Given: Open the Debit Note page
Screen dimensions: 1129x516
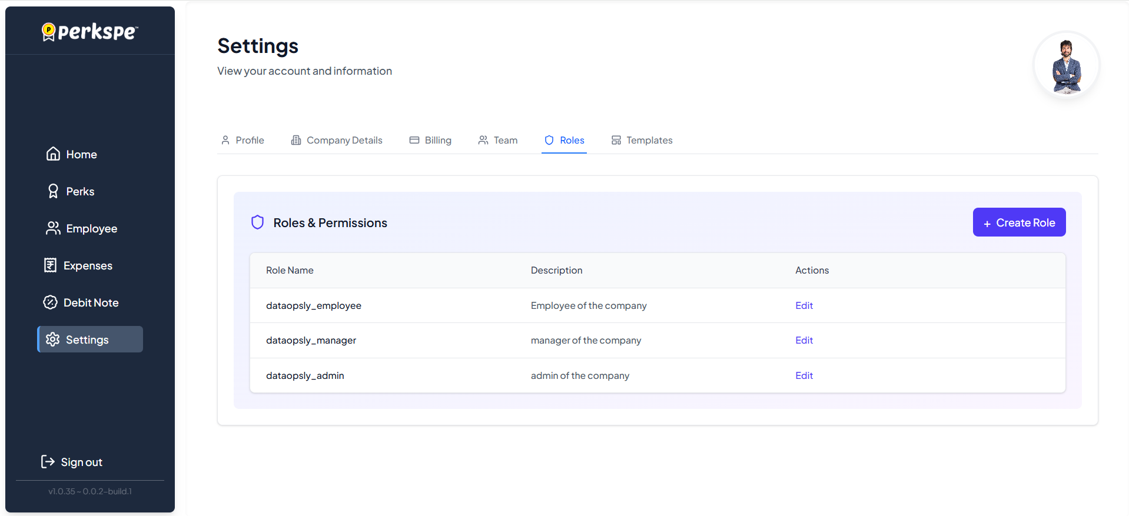Looking at the screenshot, I should pos(81,302).
